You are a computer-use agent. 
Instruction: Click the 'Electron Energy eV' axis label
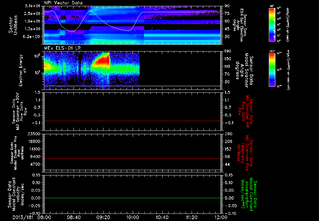click(23, 70)
